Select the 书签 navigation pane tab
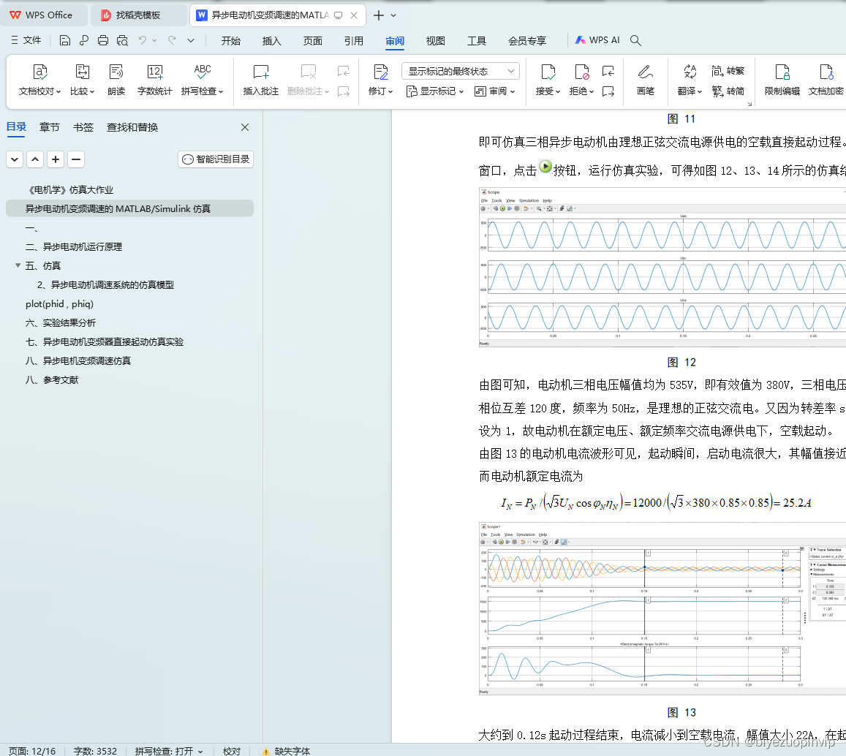846x756 pixels. click(83, 127)
